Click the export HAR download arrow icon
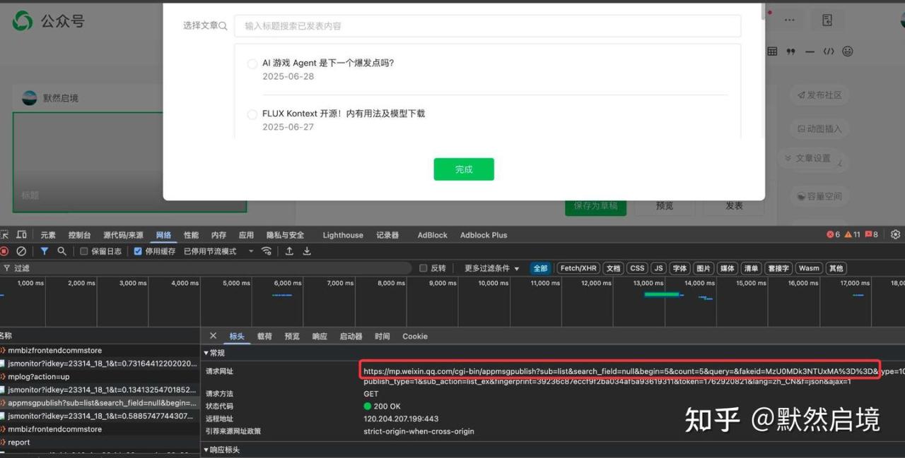Image resolution: width=905 pixels, height=458 pixels. click(307, 251)
